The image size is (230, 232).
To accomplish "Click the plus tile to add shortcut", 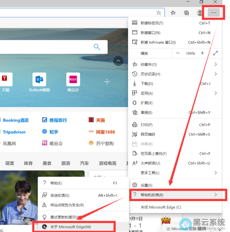I will pyautogui.click(x=107, y=82).
